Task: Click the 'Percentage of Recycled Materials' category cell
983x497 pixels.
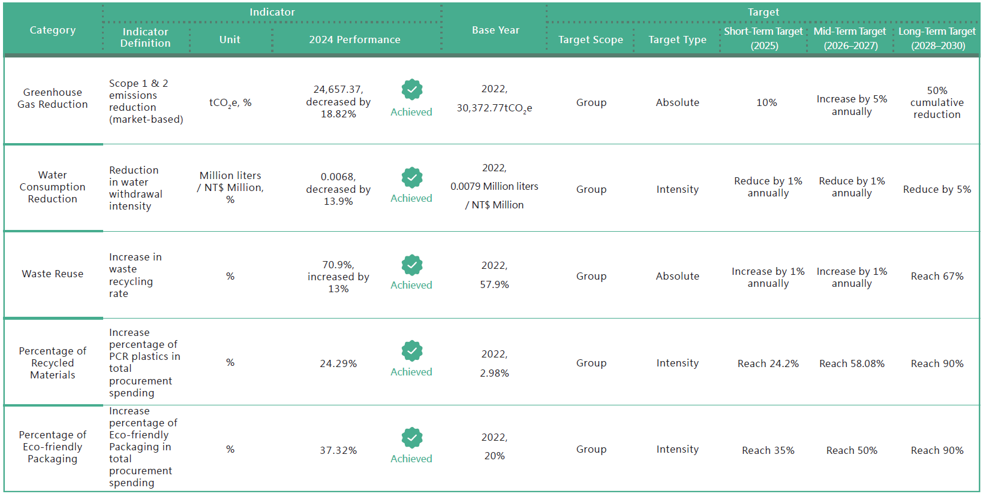Action: (x=53, y=363)
